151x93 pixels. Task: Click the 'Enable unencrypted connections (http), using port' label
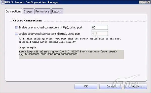(51, 27)
